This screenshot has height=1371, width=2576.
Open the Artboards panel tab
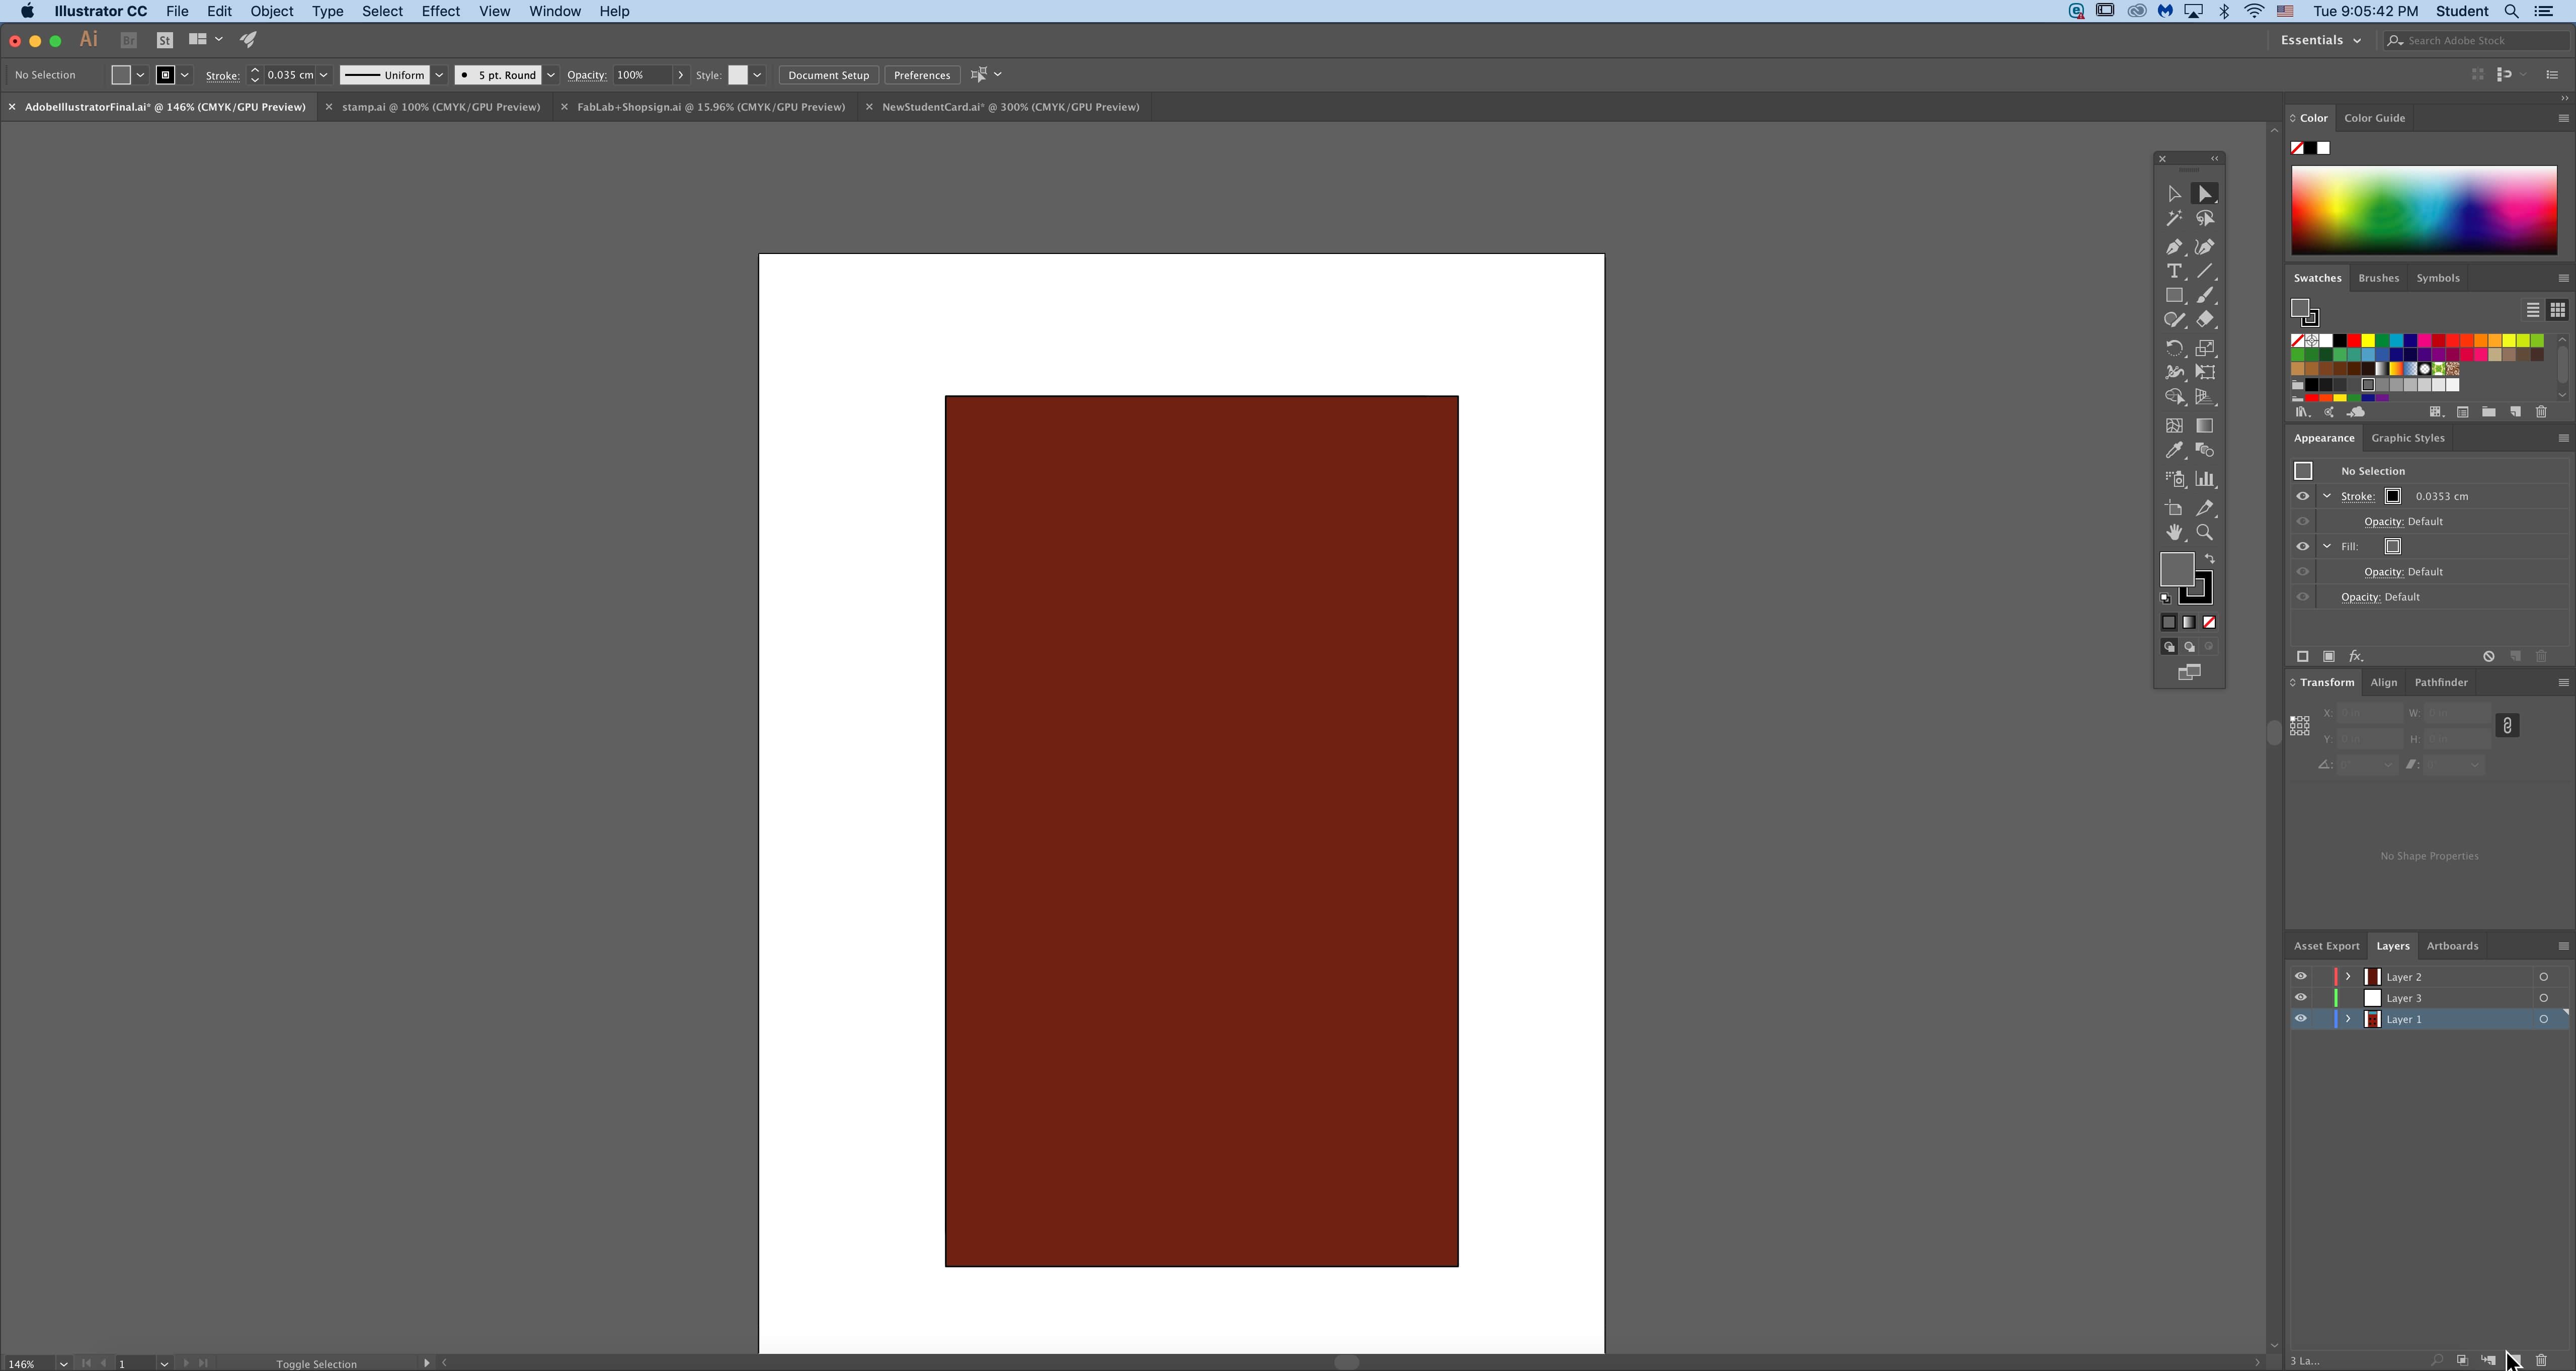point(2452,947)
